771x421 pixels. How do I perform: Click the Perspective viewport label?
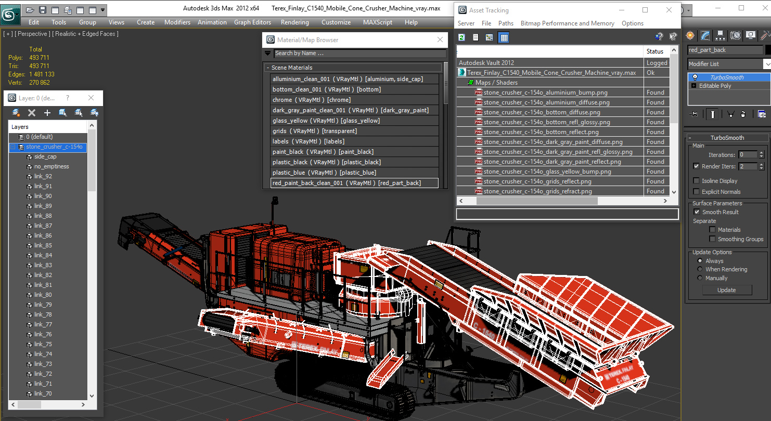[32, 34]
